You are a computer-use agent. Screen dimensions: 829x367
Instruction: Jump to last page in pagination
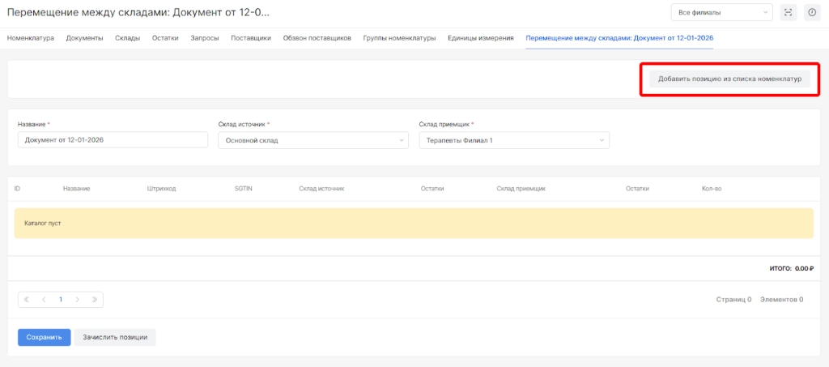[x=95, y=300]
